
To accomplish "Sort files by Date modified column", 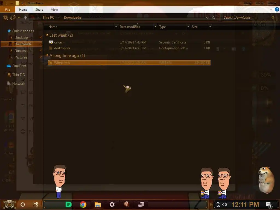I will pyautogui.click(x=130, y=27).
